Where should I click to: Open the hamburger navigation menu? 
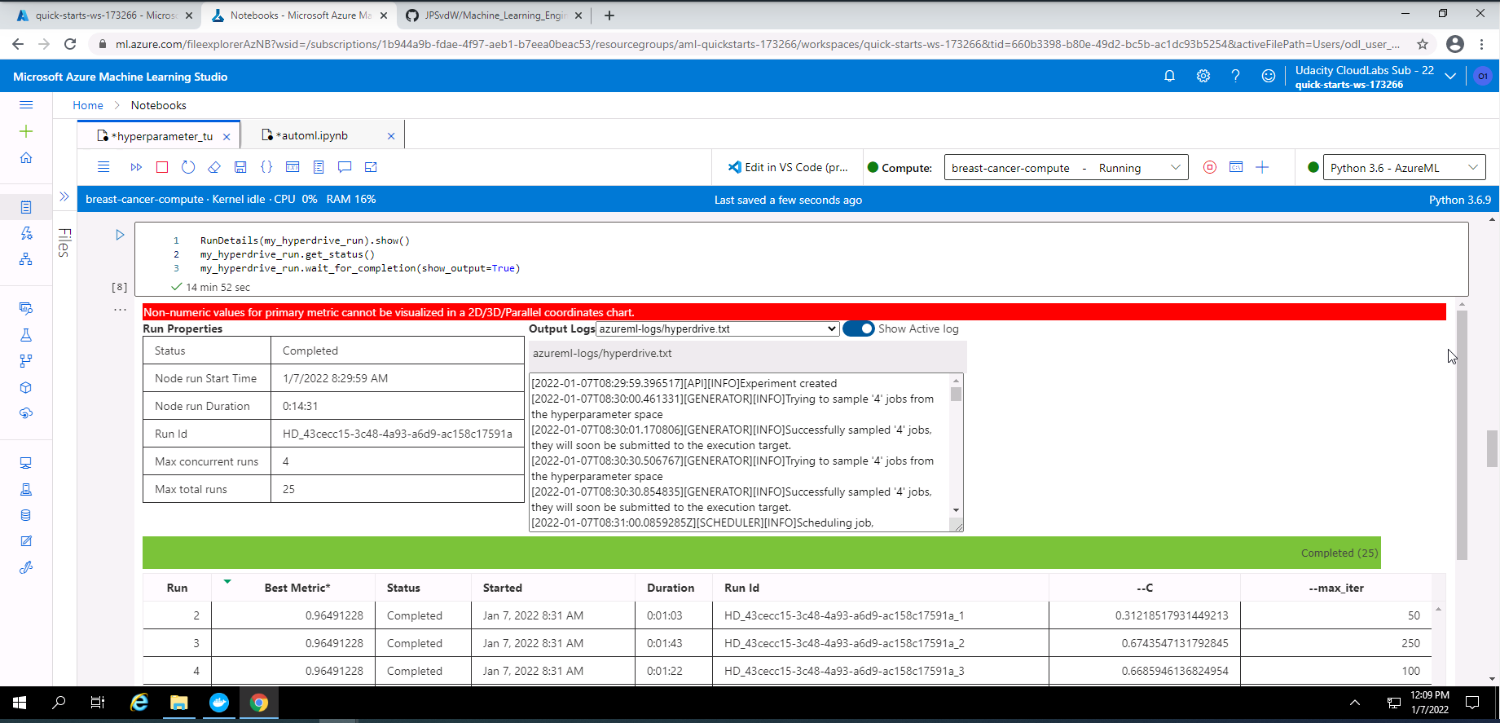point(26,105)
